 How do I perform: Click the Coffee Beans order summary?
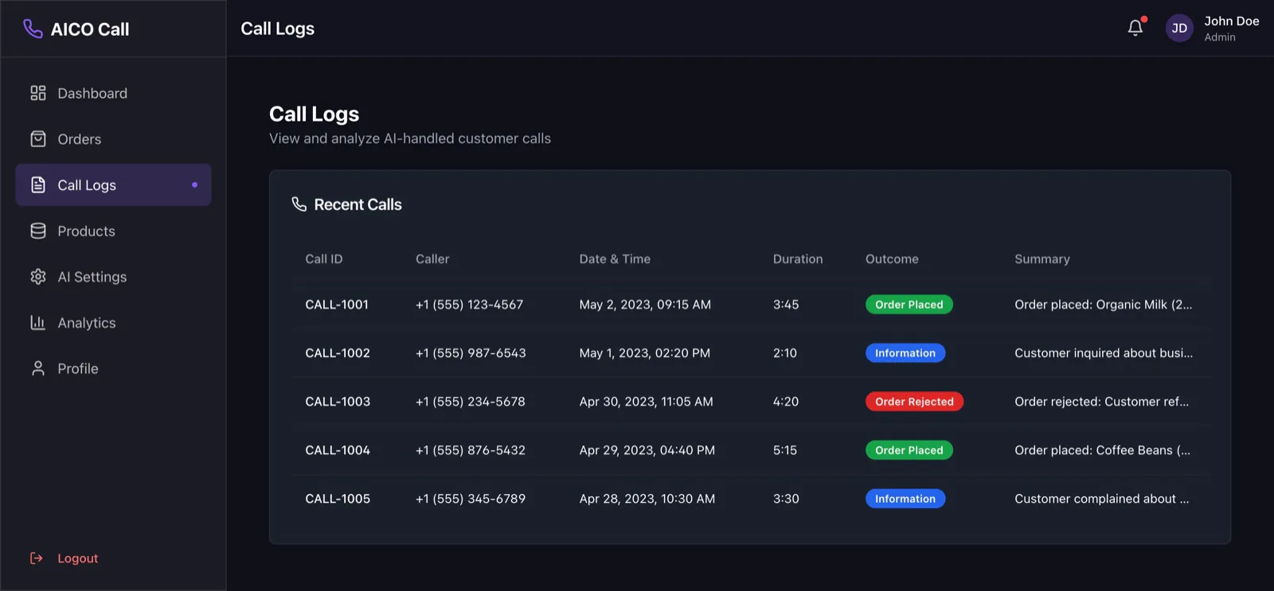1103,450
